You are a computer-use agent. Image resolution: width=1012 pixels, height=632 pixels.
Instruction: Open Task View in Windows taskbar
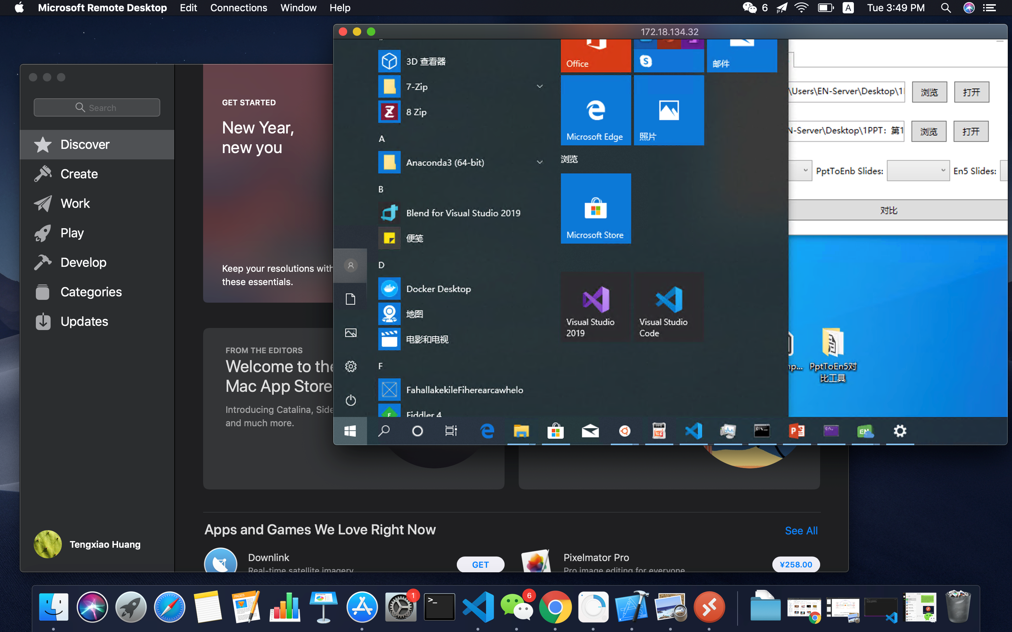point(451,431)
